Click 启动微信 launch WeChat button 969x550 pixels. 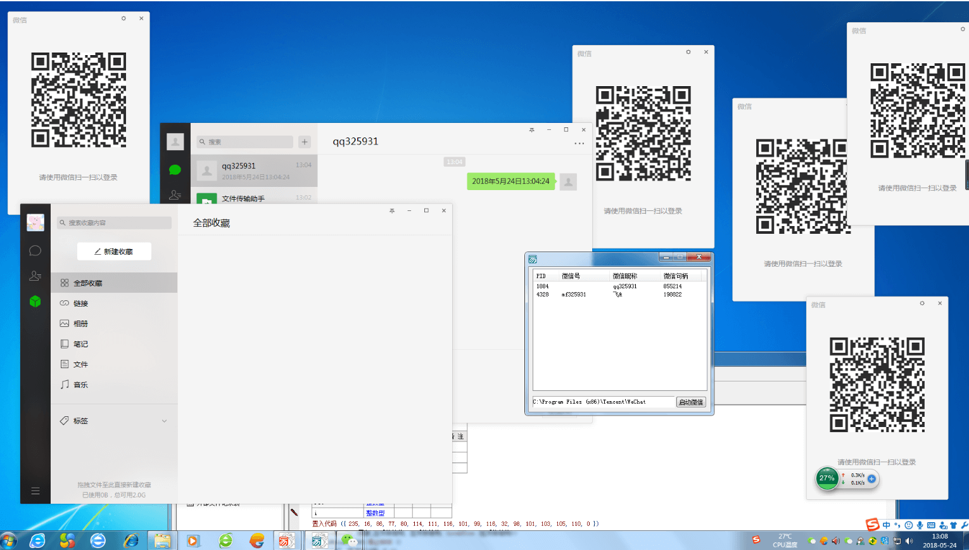[690, 402]
